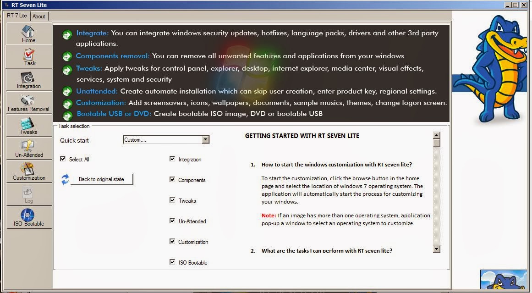Click the red Note label
The image size is (532, 293).
tap(269, 215)
